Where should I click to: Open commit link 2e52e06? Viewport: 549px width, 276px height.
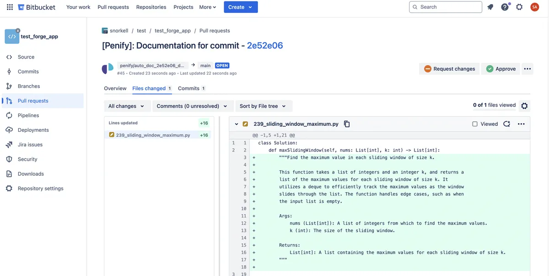(265, 46)
